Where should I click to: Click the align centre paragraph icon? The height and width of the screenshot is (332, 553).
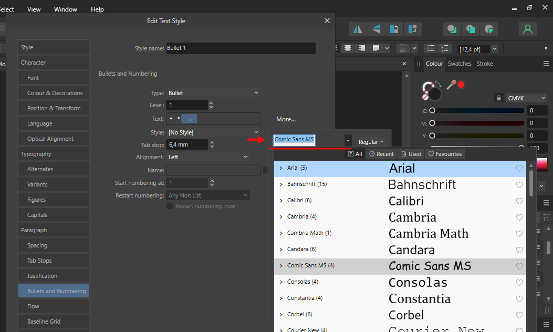tap(348, 48)
